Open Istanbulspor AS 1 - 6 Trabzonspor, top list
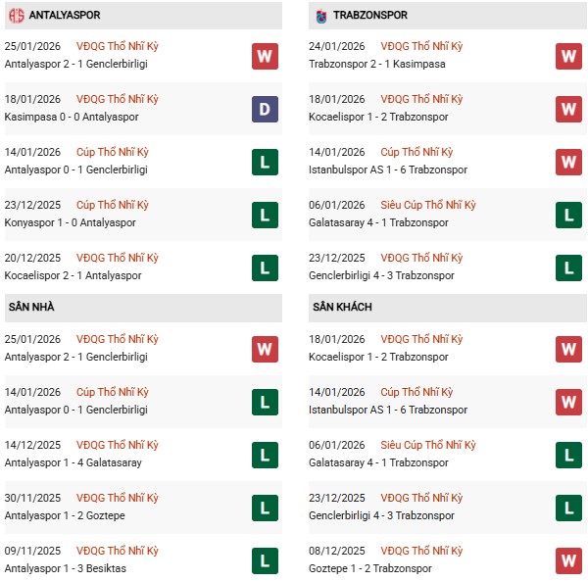 (x=387, y=170)
